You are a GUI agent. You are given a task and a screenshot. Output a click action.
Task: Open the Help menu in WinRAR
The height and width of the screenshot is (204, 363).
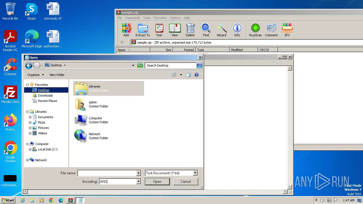pos(187,18)
